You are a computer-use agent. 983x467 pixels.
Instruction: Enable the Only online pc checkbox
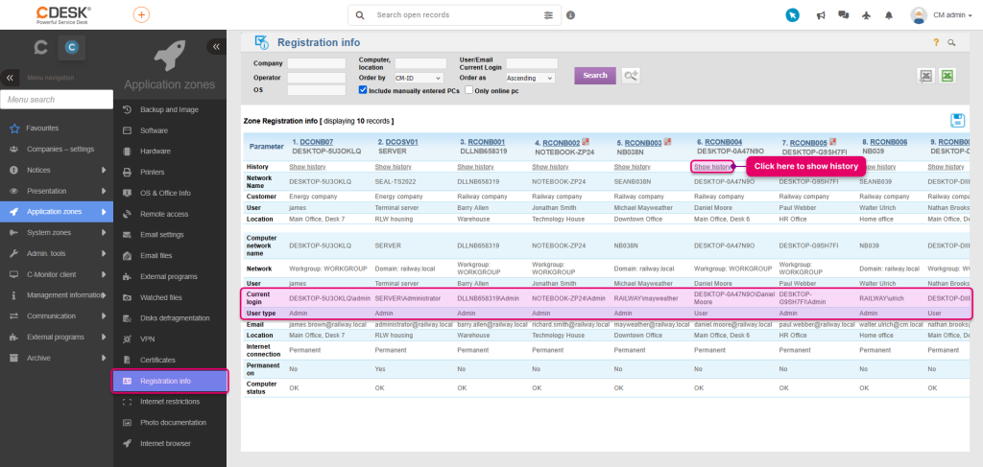[468, 90]
